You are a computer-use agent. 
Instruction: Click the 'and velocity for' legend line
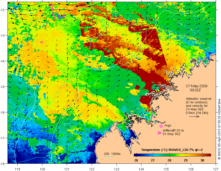pos(197,106)
